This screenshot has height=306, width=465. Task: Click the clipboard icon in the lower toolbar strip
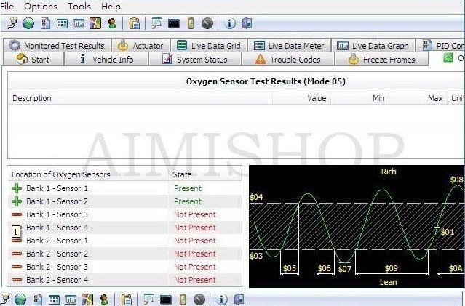(127, 299)
